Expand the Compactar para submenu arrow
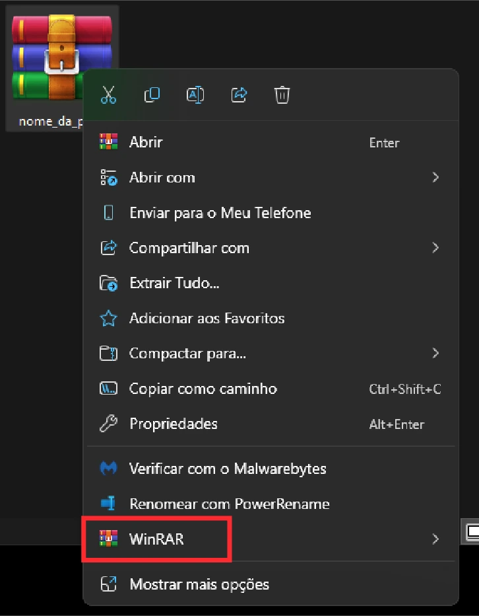The image size is (479, 616). 435,354
